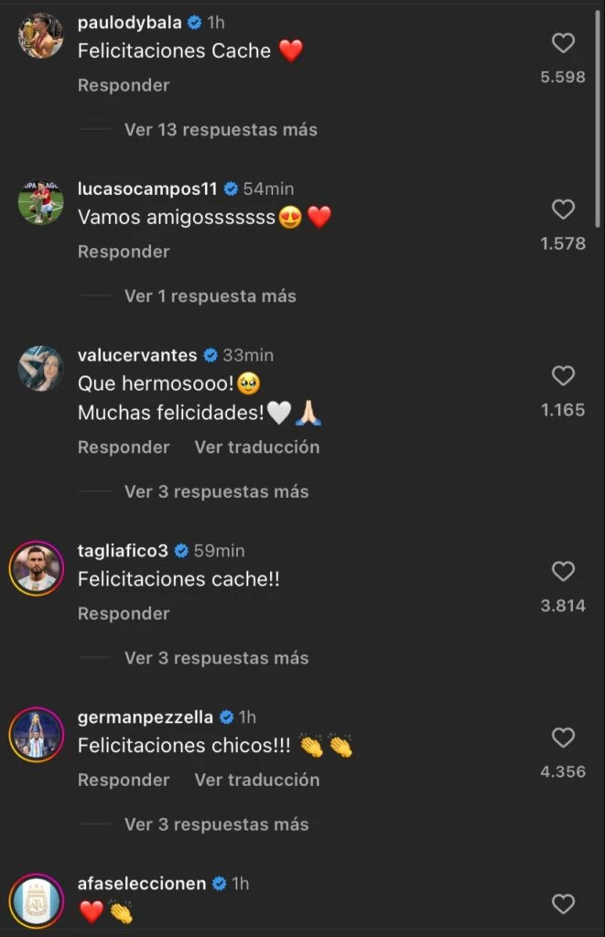Viewport: 605px width, 937px height.
Task: Like paulodybala's comment with the heart
Action: click(563, 43)
